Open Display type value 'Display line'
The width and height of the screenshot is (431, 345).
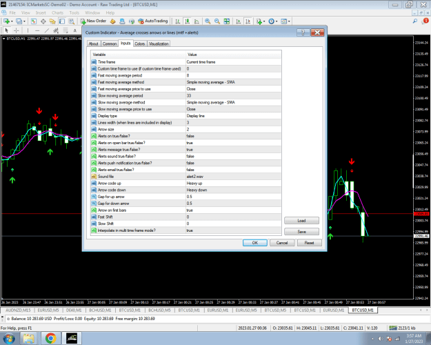[233, 116]
